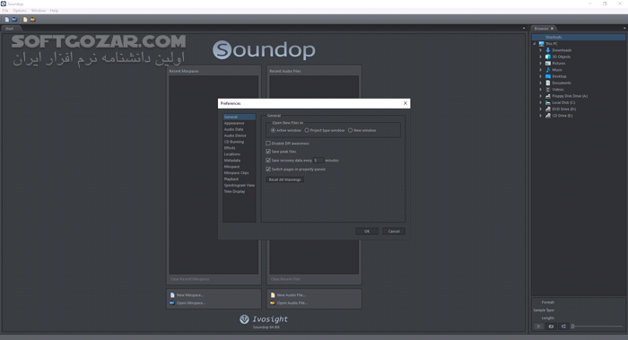
Task: Select Shortcuts row in Browser panel
Action: (579, 37)
